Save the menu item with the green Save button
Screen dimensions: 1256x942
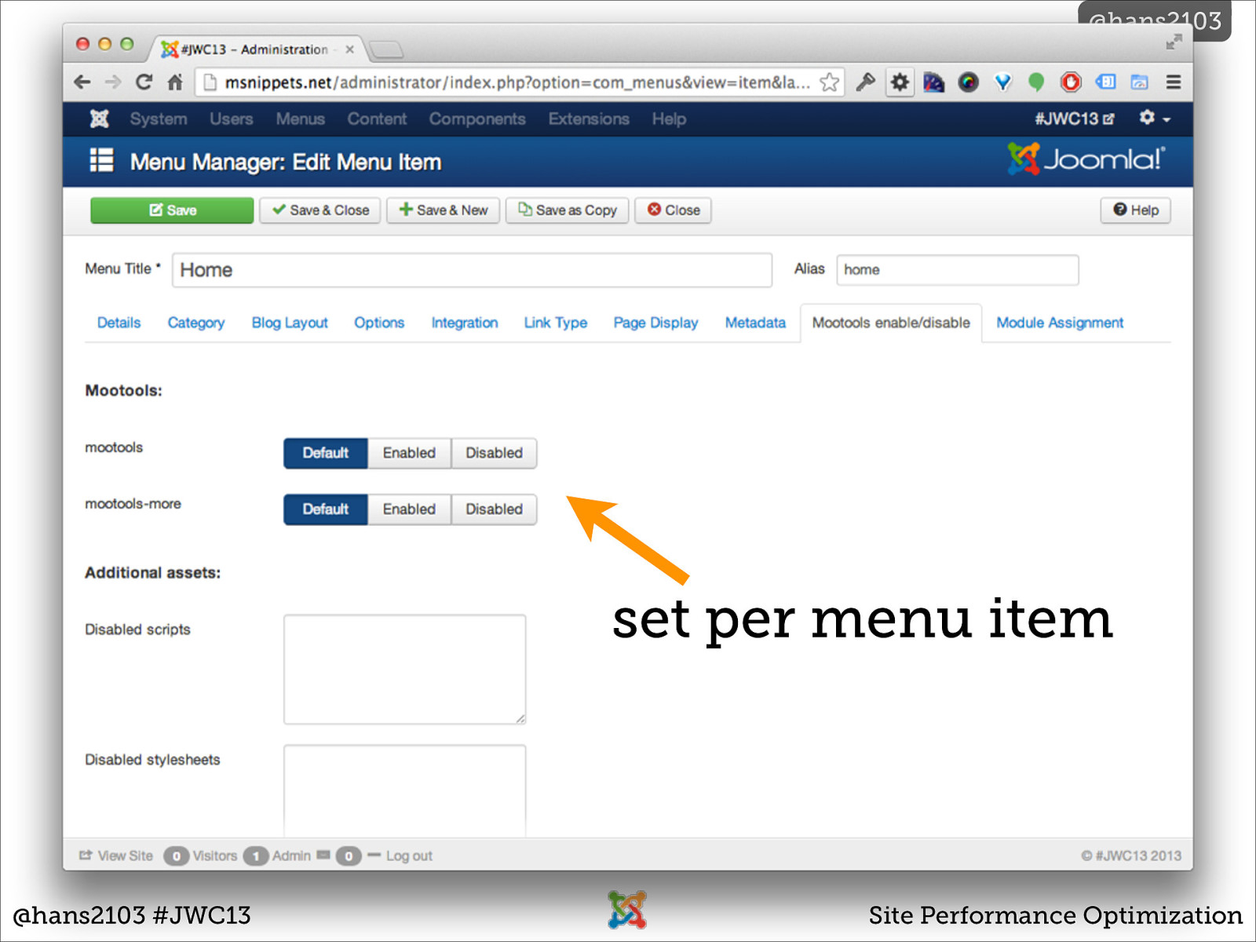172,210
